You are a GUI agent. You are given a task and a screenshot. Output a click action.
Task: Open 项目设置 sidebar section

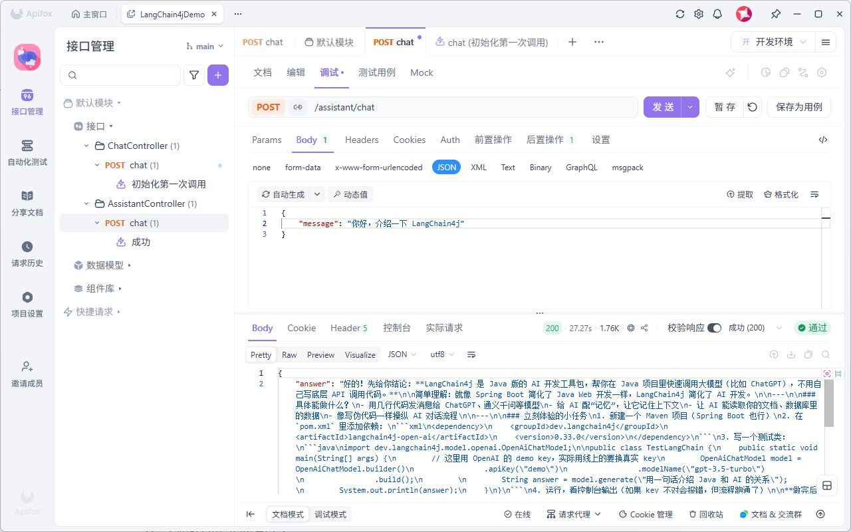point(27,305)
